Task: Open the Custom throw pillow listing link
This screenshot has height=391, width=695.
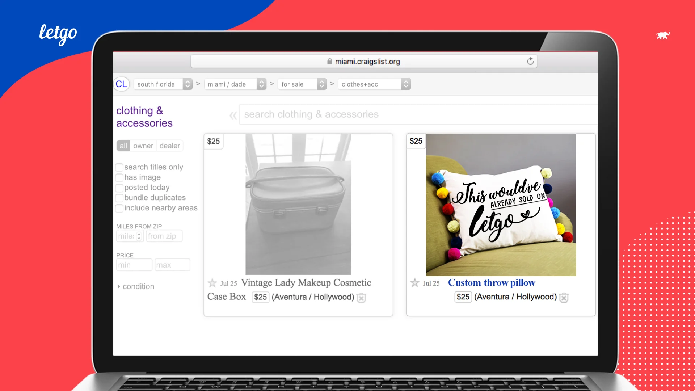Action: click(492, 283)
